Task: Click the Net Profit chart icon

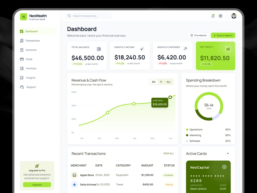Action: 228,49
